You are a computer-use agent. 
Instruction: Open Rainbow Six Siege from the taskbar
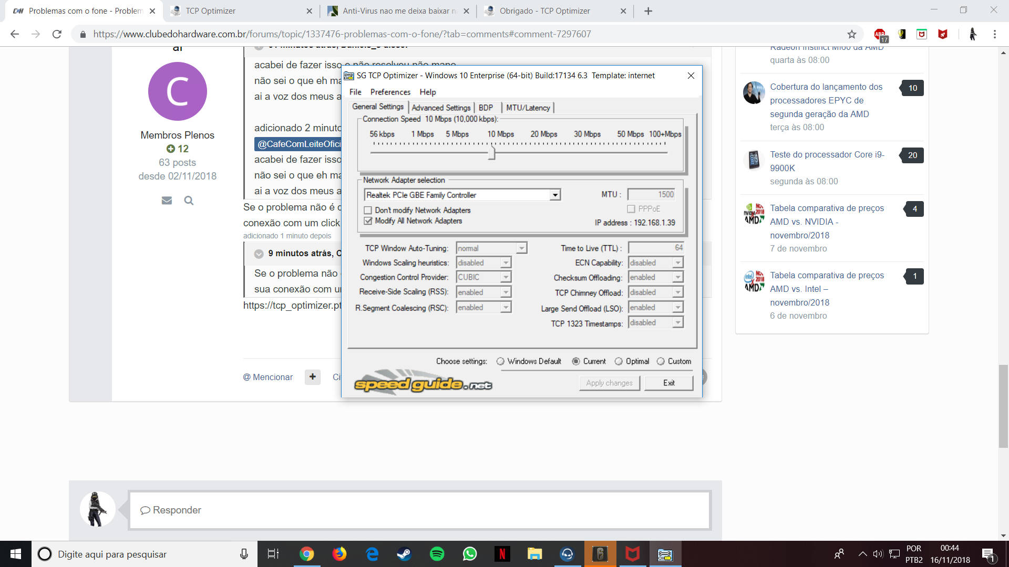(600, 554)
